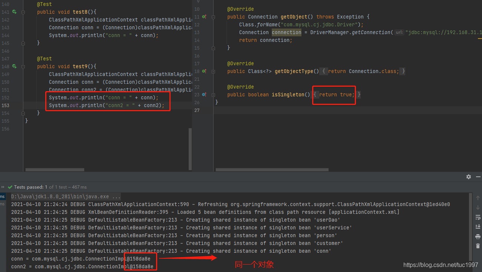This screenshot has width=482, height=272.
Task: Show hidden test toolbar items chevron
Action: [x=3, y=187]
